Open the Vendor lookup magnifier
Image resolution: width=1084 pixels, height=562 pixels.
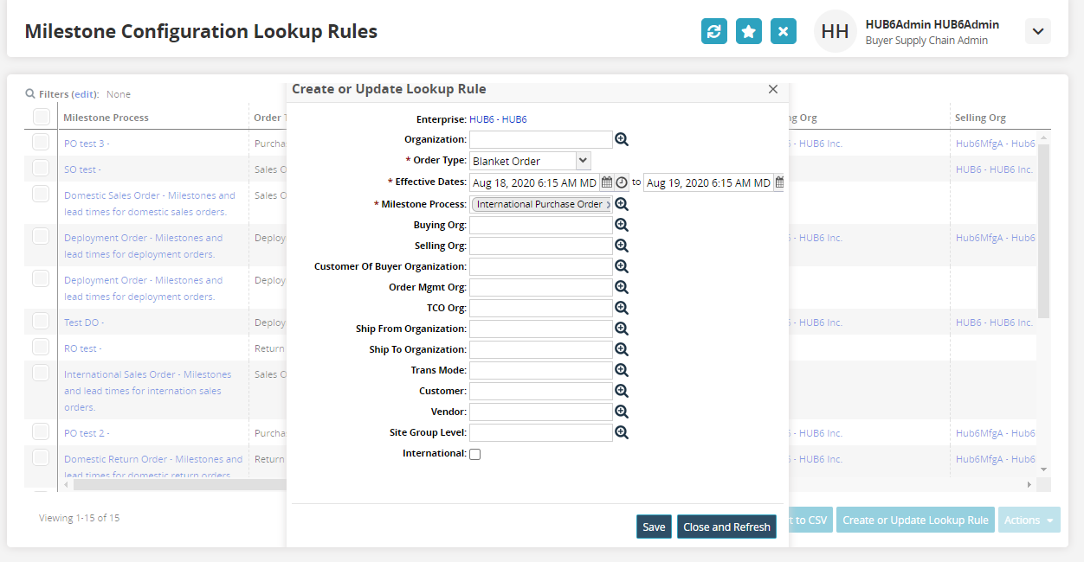(x=621, y=412)
